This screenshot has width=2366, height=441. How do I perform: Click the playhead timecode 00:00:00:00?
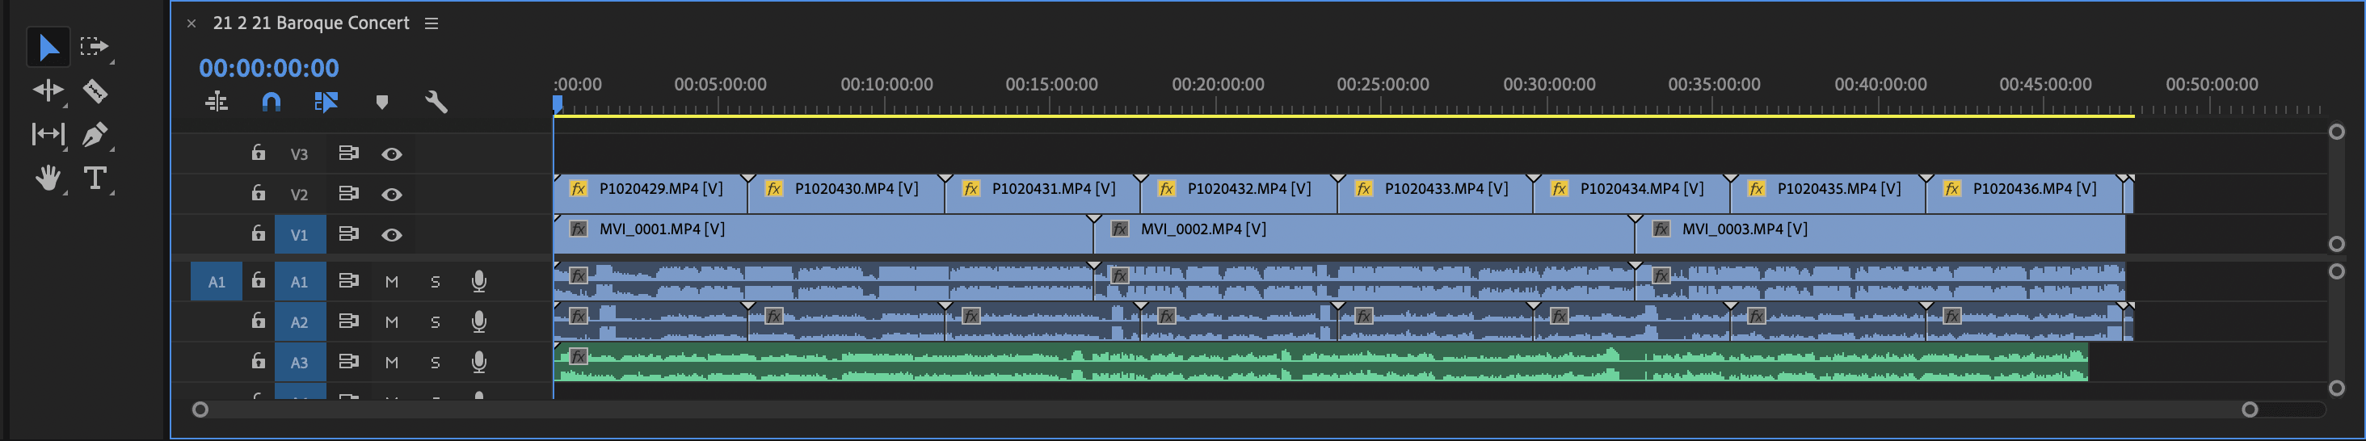pos(268,67)
